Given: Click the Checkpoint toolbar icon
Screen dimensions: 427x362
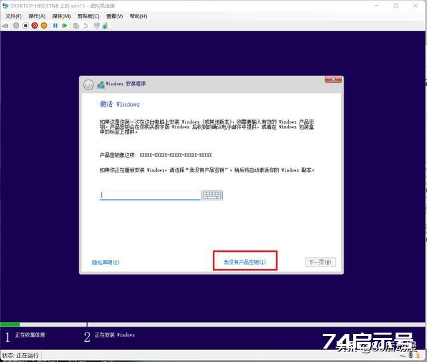Looking at the screenshot, I should (76, 25).
